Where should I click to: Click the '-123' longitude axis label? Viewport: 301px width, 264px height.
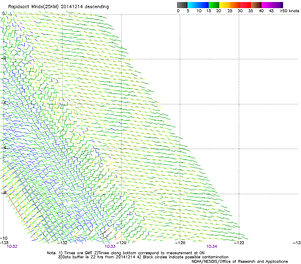pos(239,243)
